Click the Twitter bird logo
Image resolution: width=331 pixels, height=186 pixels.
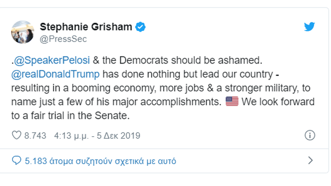point(310,27)
